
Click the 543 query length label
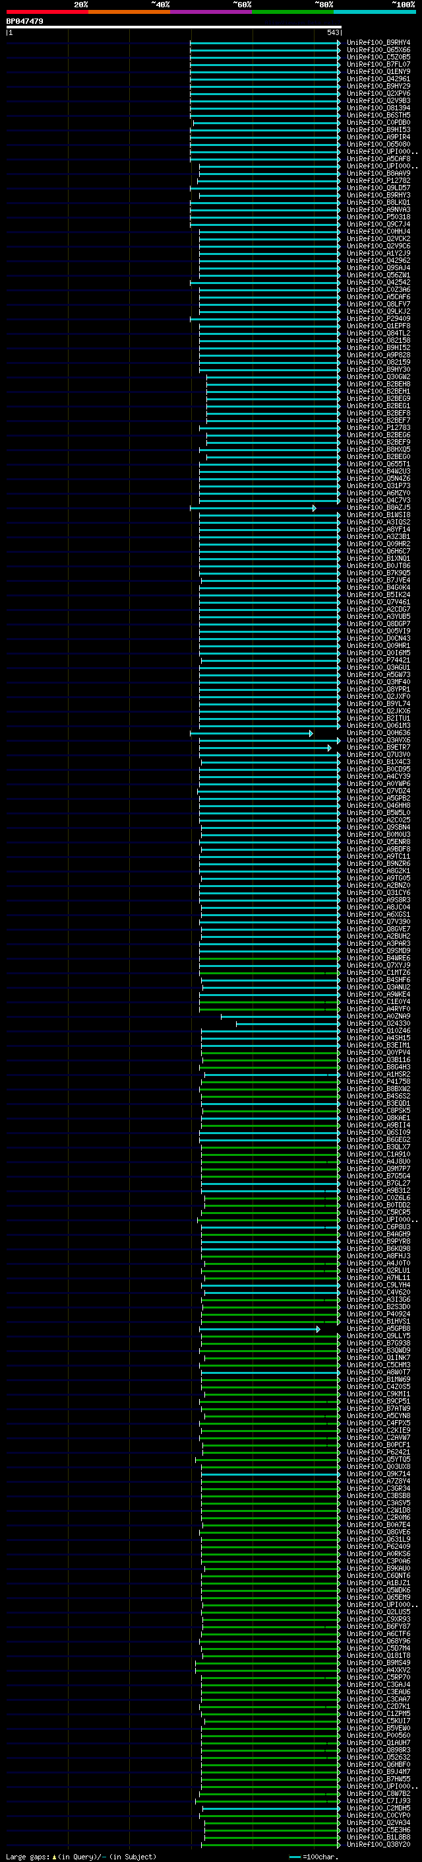pyautogui.click(x=332, y=32)
